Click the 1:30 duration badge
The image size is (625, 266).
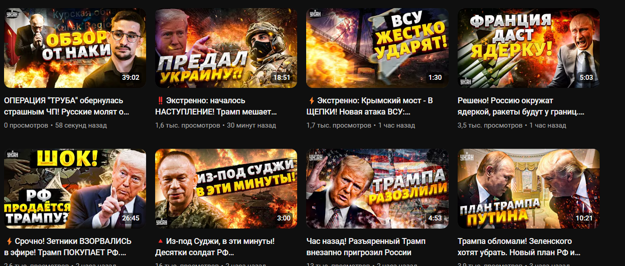(435, 78)
